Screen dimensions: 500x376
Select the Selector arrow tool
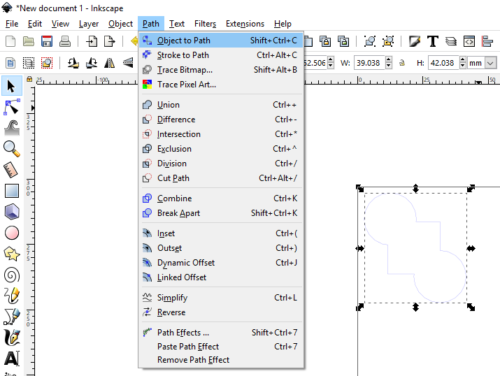[11, 86]
